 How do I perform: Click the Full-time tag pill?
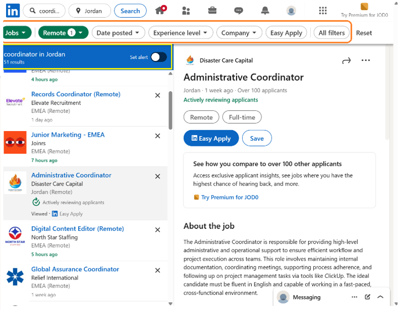click(242, 117)
